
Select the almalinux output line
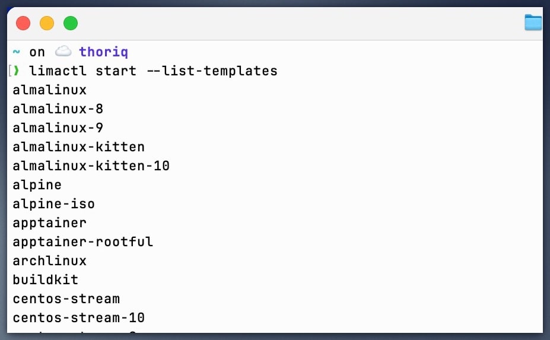(50, 90)
